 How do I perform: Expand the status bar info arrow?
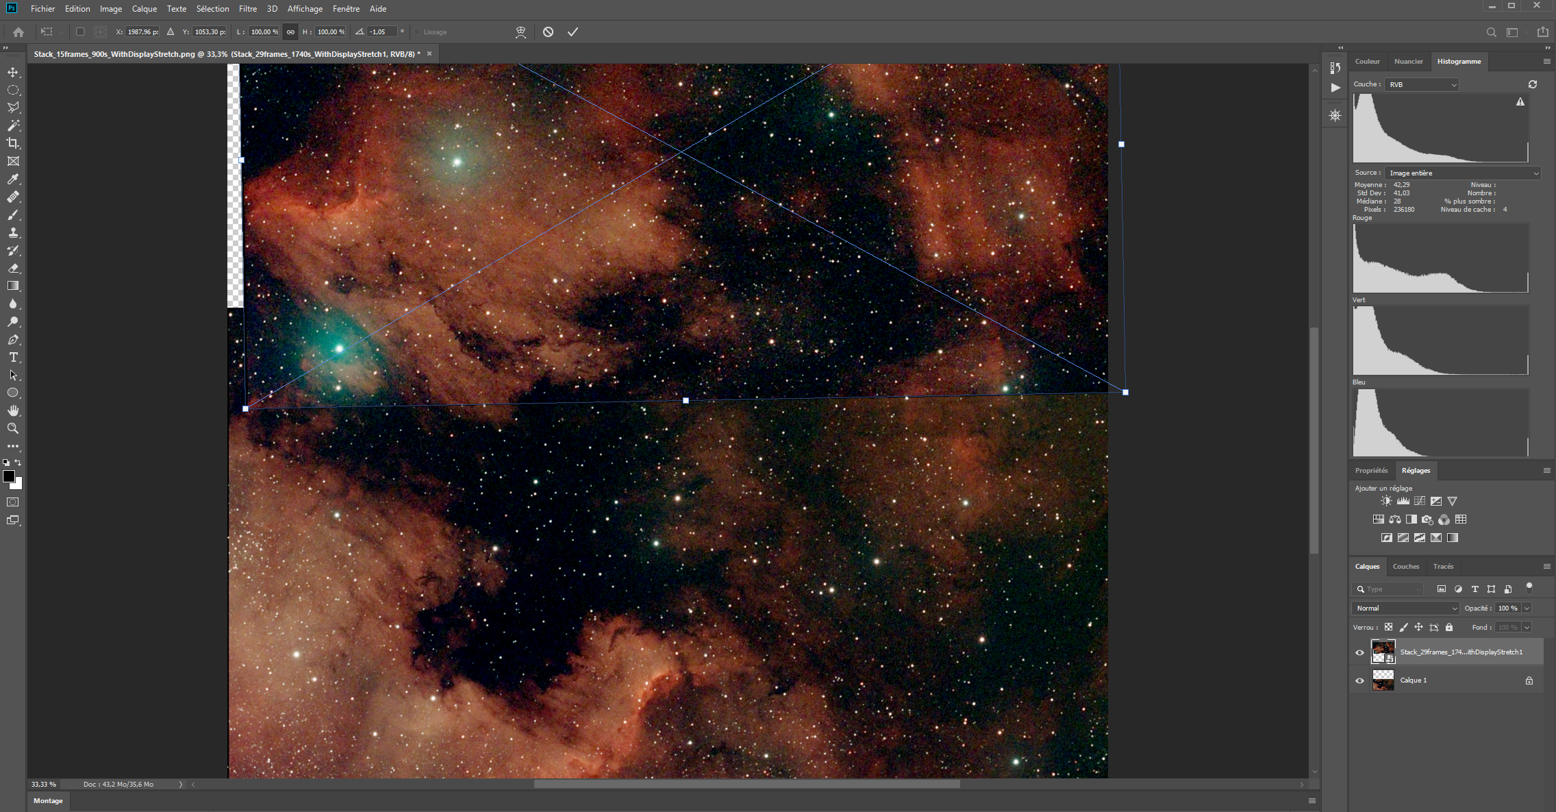181,785
